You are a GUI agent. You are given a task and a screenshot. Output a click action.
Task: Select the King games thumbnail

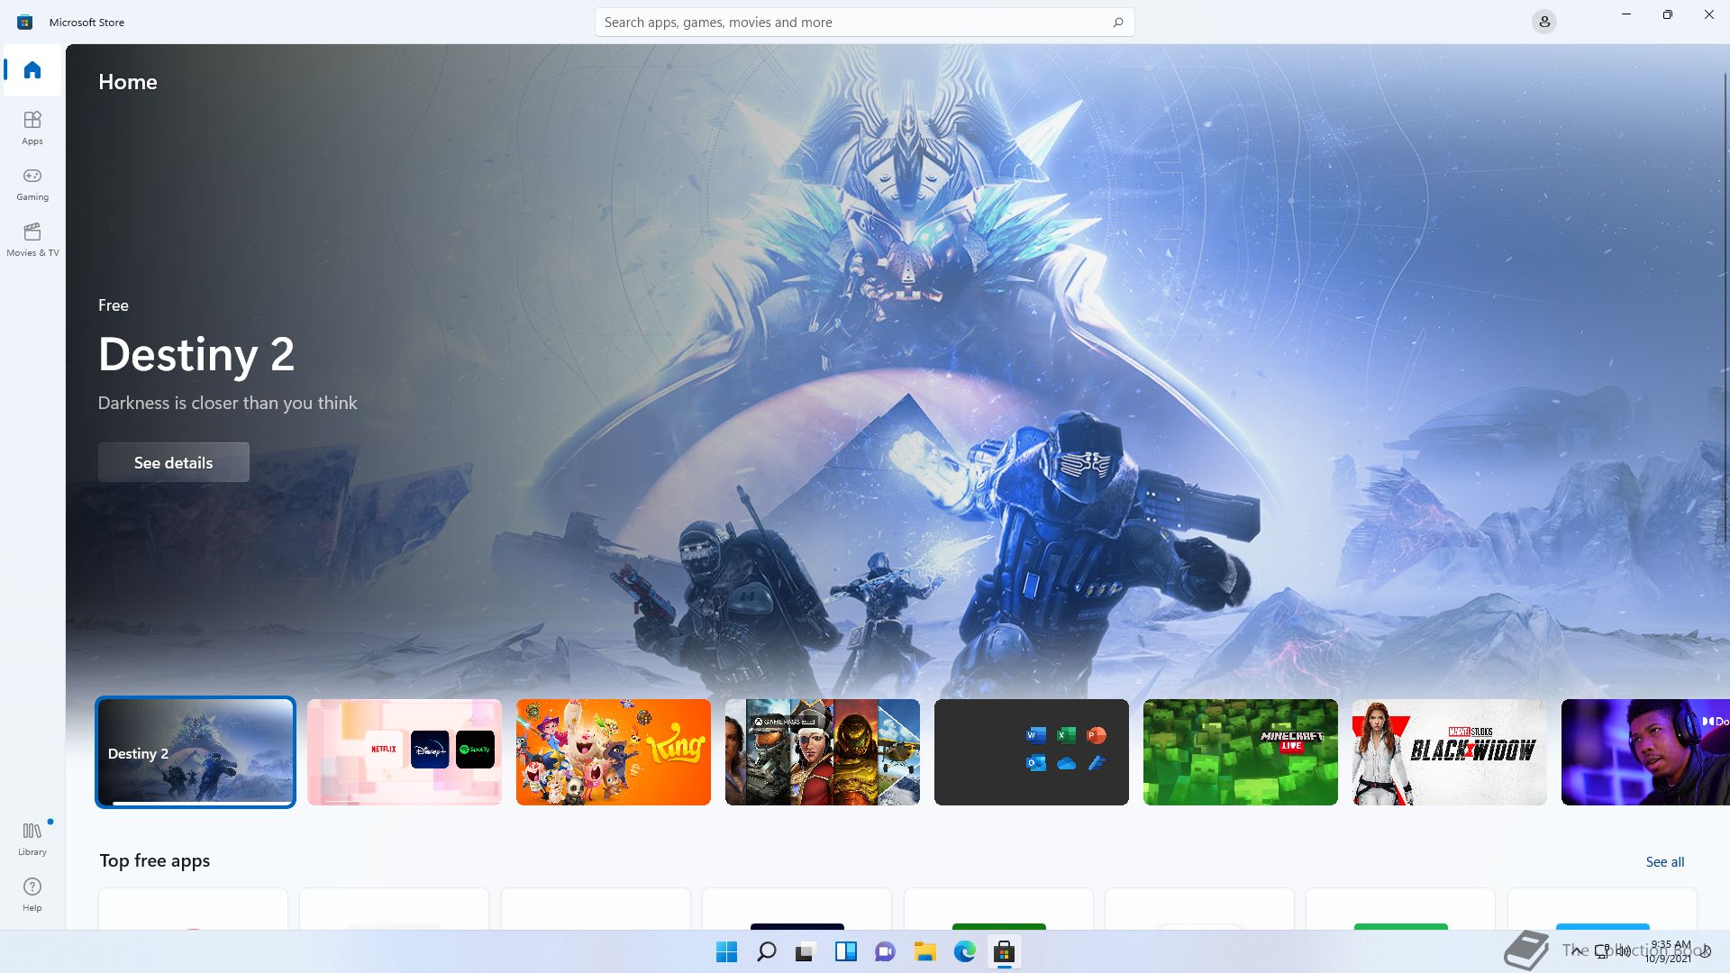(x=614, y=752)
